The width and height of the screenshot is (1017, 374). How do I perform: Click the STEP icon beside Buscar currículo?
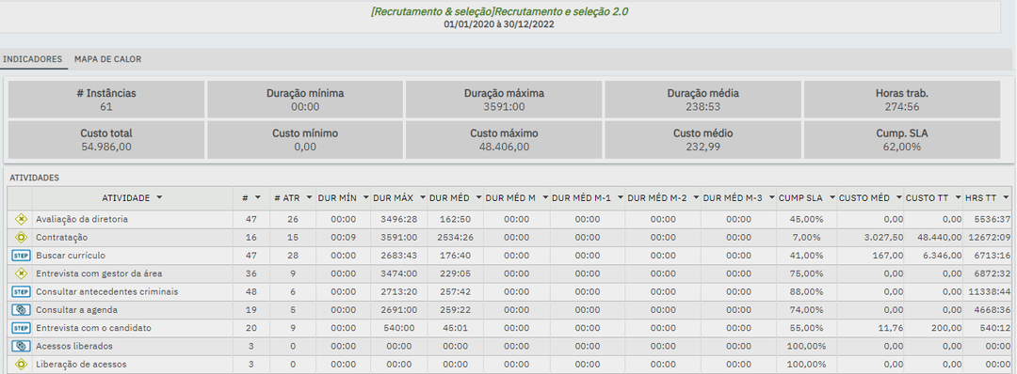(21, 255)
